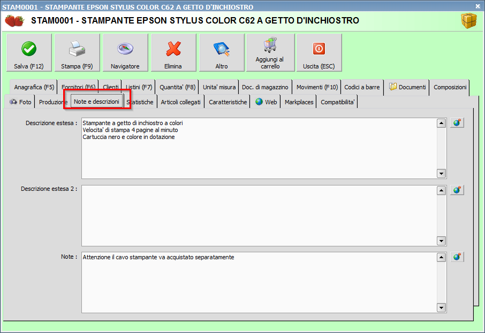Click text 'Attenzione il cavo stampante'
Screen dimensions: 485x333
120,257
